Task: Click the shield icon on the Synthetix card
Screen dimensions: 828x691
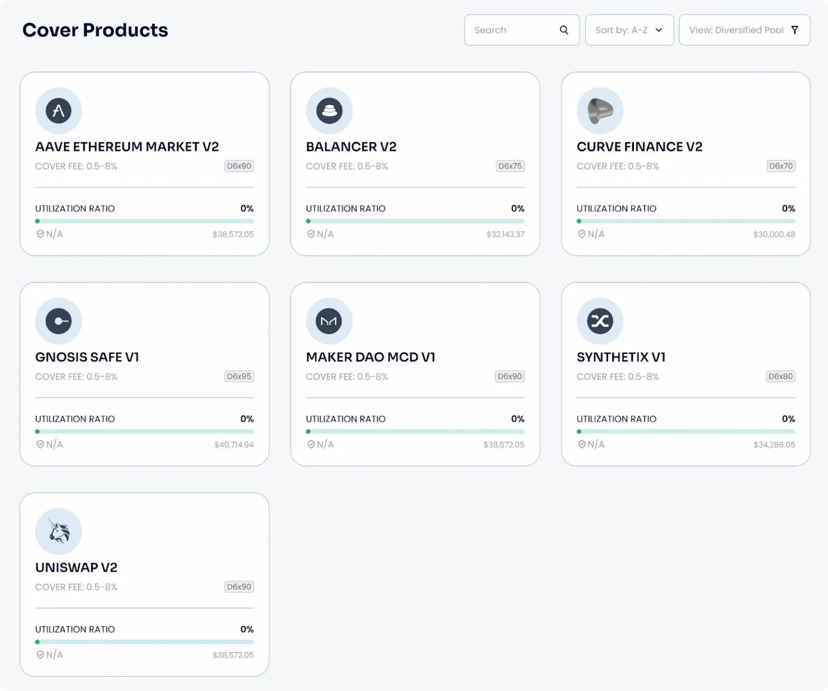Action: [582, 444]
